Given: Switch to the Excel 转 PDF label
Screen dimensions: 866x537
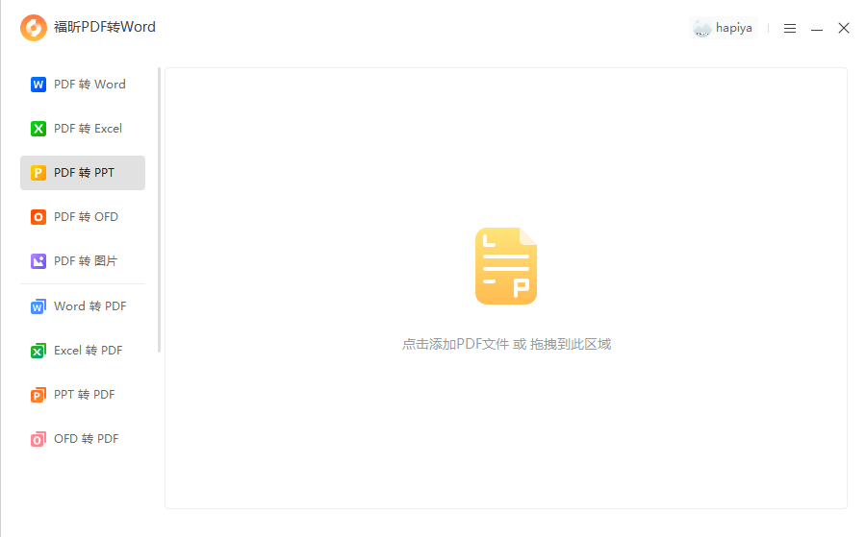Looking at the screenshot, I should 88,350.
